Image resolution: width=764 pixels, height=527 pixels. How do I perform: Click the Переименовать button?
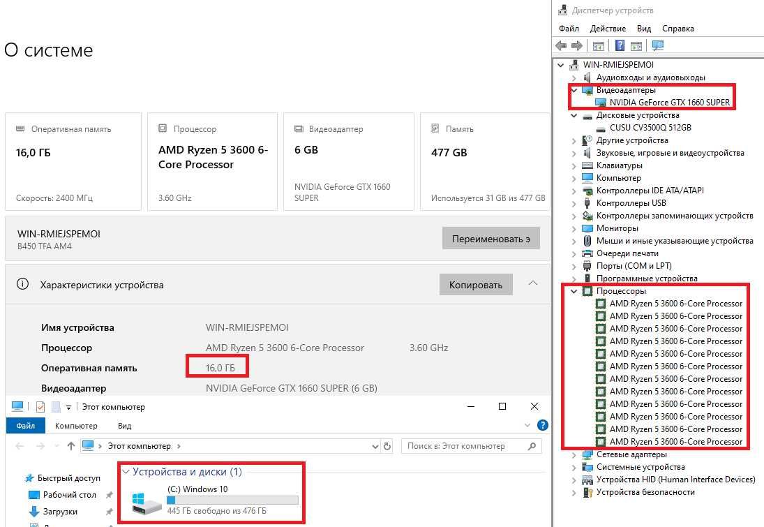[490, 239]
